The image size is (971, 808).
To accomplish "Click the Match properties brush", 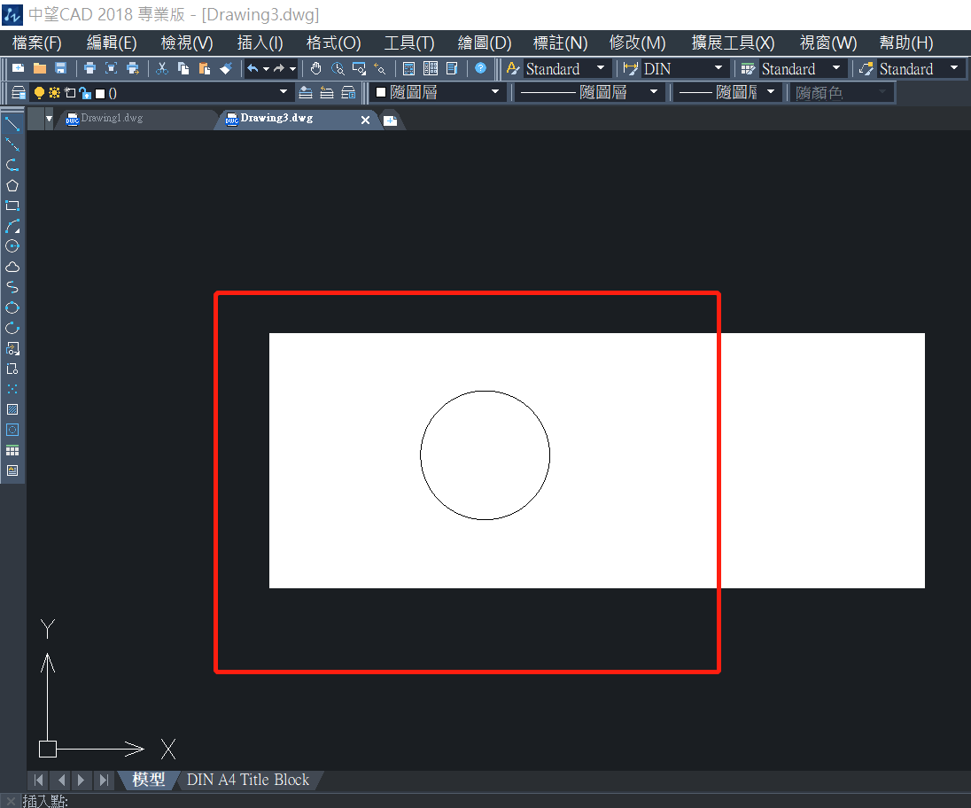I will pos(225,68).
